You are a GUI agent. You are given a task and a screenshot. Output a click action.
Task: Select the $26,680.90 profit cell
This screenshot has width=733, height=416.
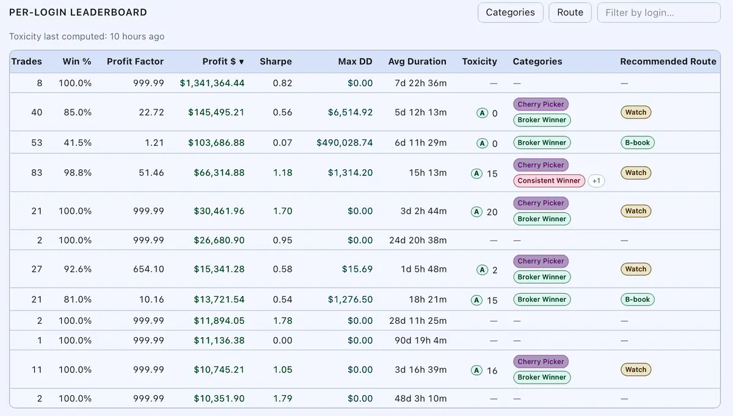pos(219,240)
